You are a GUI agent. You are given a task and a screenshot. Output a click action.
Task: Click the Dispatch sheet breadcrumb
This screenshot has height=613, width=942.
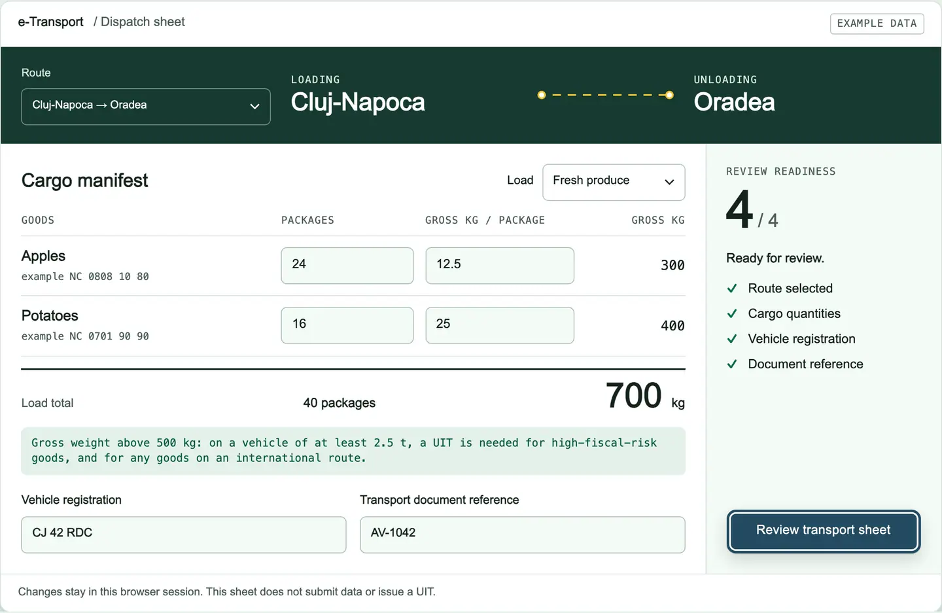pos(143,22)
